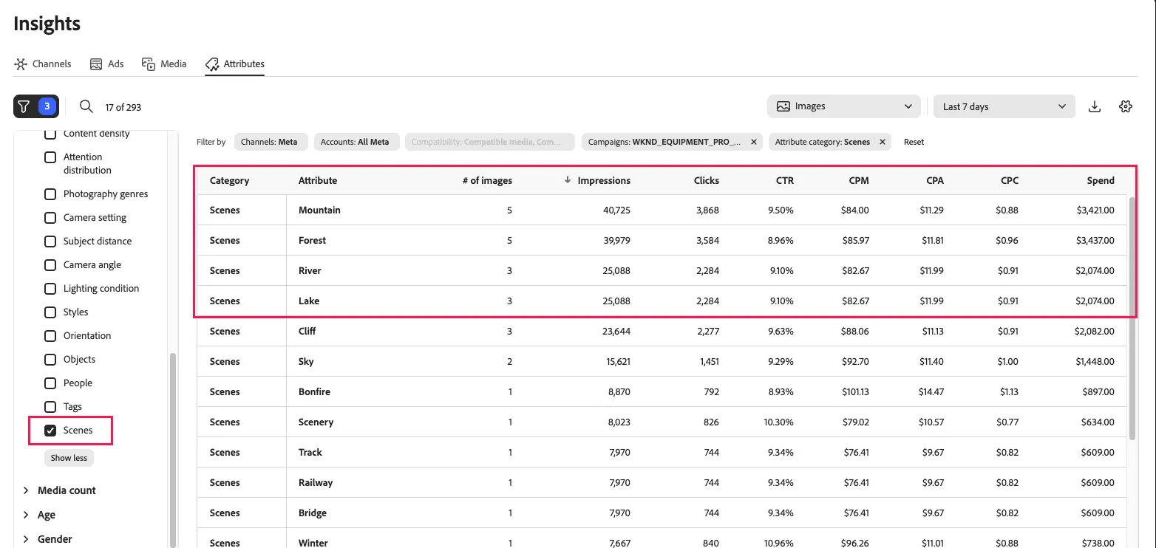Image resolution: width=1156 pixels, height=548 pixels.
Task: Open table settings gear icon
Action: [x=1126, y=106]
